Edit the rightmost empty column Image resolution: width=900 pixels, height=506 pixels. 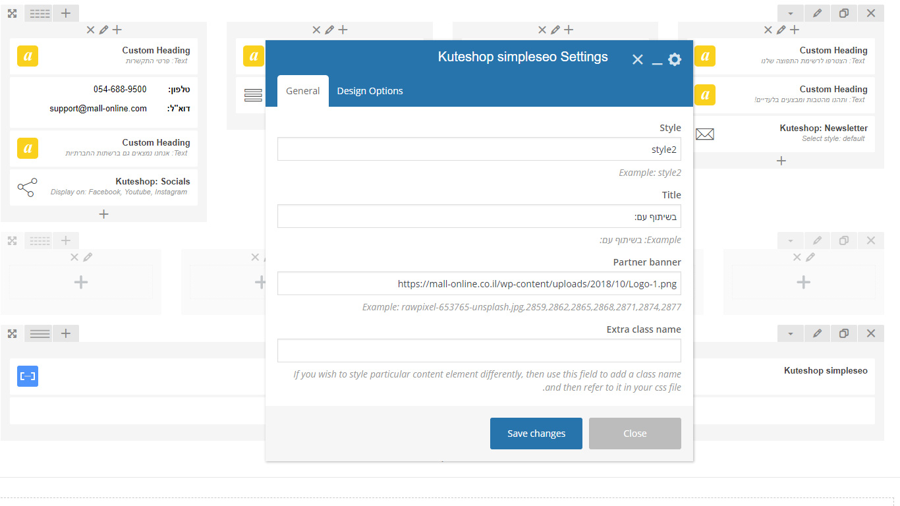pos(810,257)
